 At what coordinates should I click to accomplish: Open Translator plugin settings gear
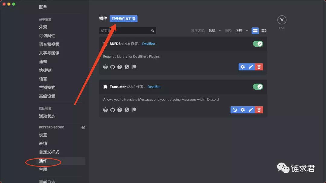243,110
